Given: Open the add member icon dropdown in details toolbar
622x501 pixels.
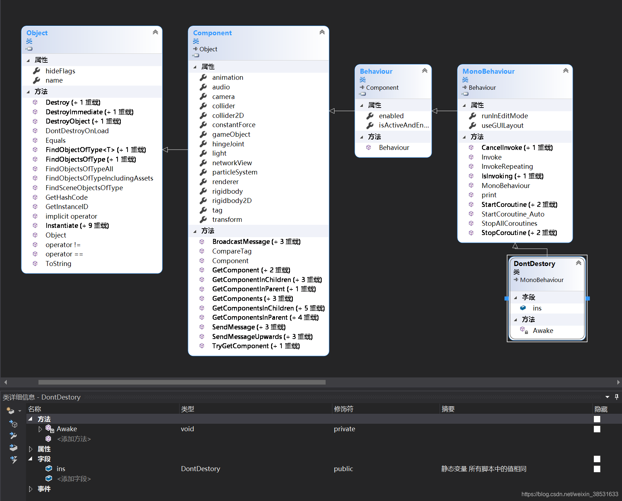Looking at the screenshot, I should [x=20, y=411].
